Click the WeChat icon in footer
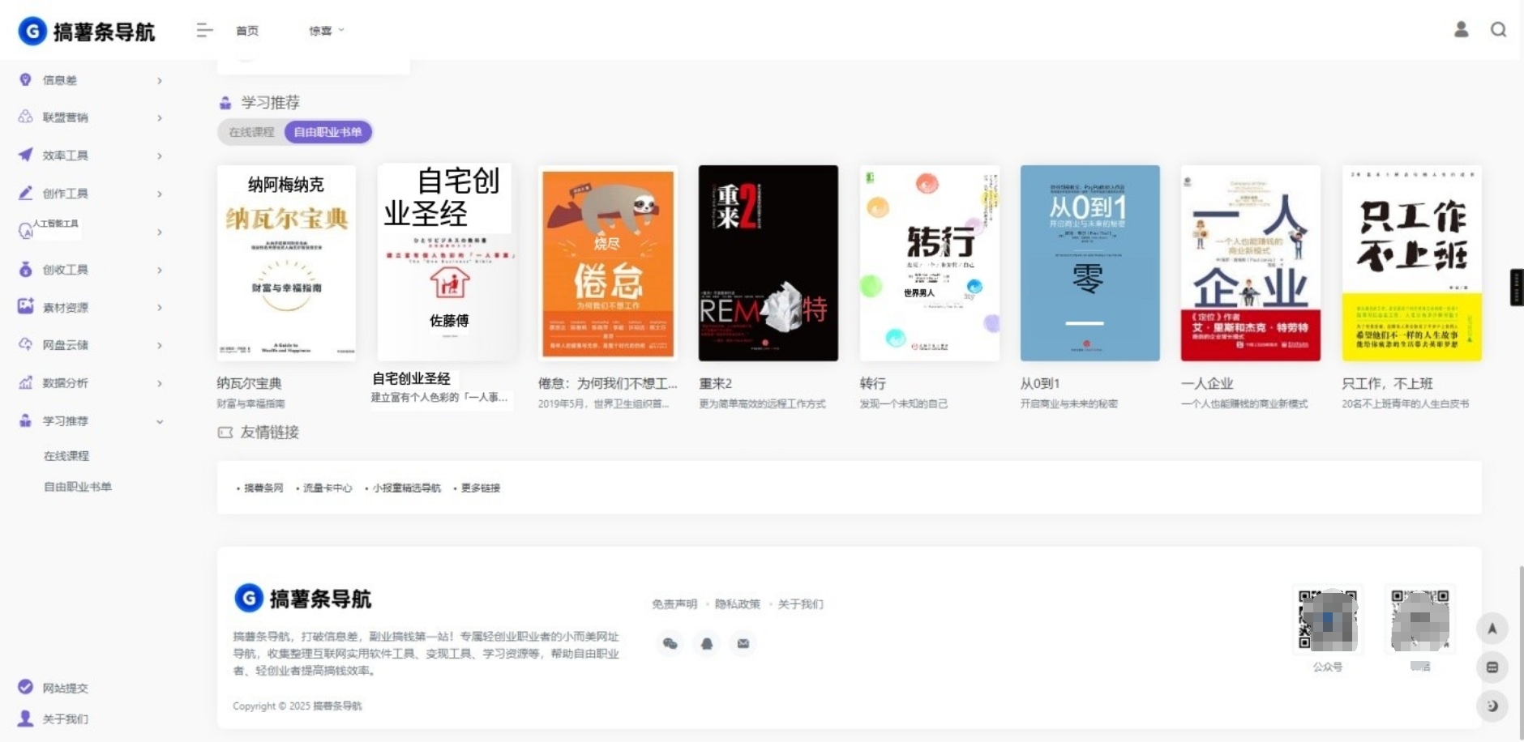Viewport: 1524px width, 742px height. [670, 644]
